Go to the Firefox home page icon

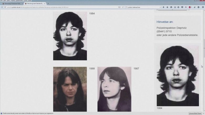[167, 7]
